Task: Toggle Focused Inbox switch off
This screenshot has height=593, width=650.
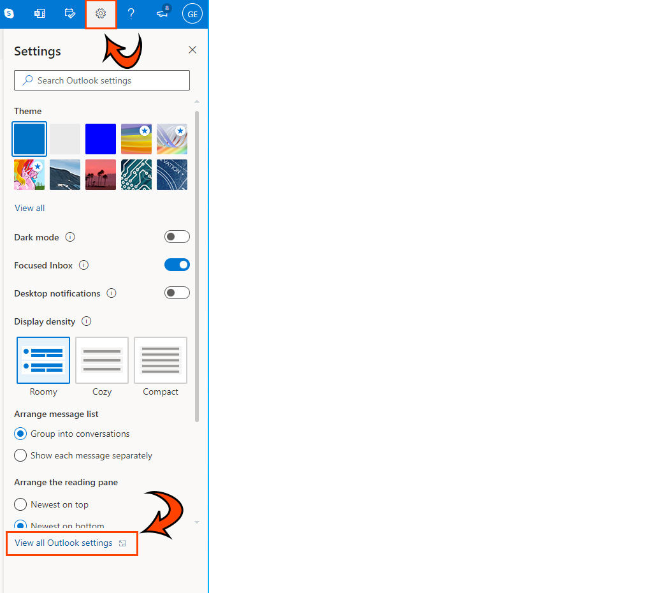Action: (177, 265)
